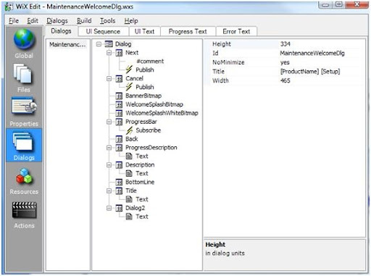This screenshot has width=371, height=276.
Task: Collapse the Cancel tree node
Action: click(x=109, y=78)
